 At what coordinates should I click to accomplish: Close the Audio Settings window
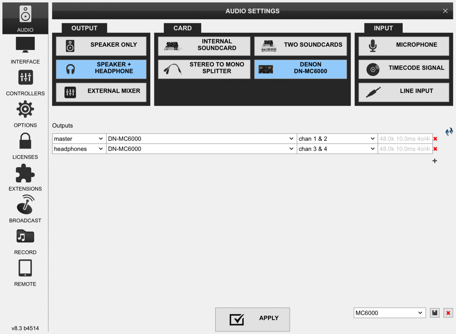pyautogui.click(x=445, y=11)
